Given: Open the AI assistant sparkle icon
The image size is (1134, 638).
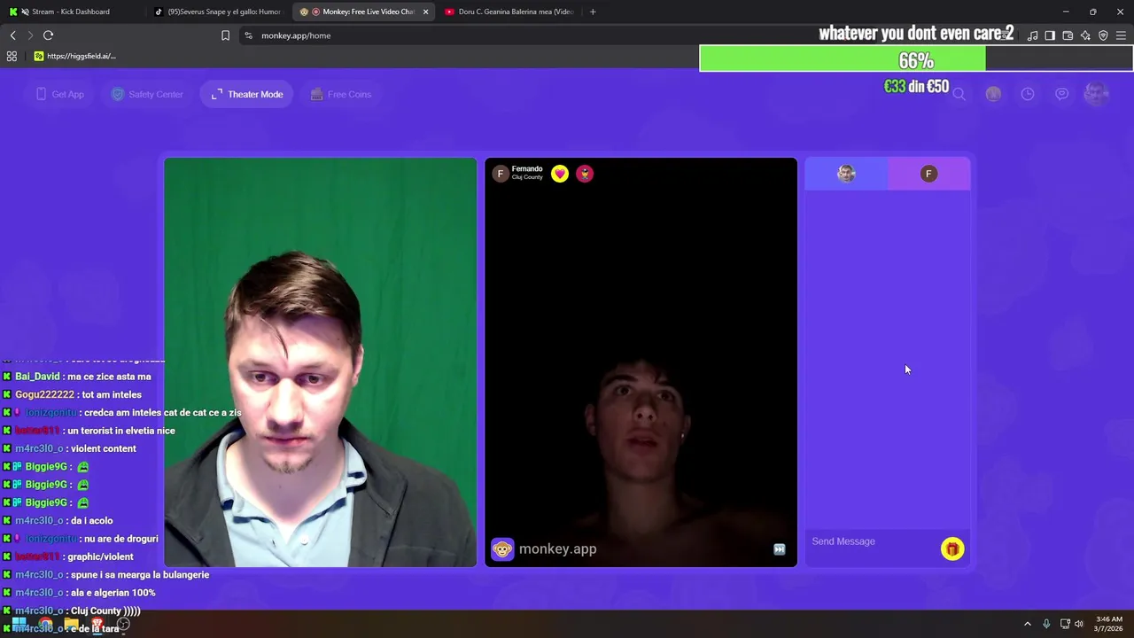Looking at the screenshot, I should (1085, 35).
